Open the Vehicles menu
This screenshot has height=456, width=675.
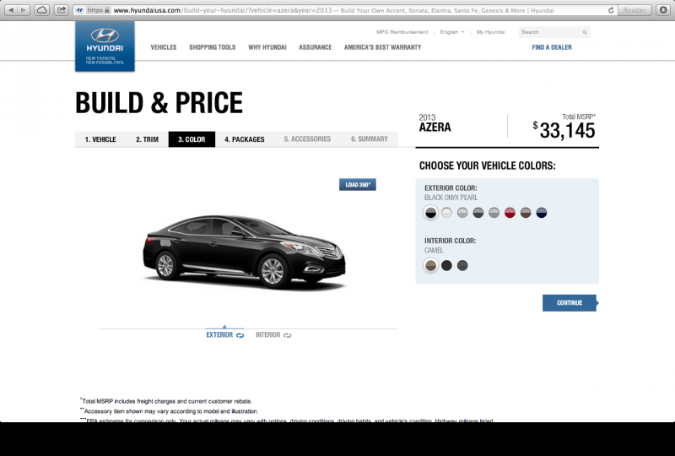point(164,47)
